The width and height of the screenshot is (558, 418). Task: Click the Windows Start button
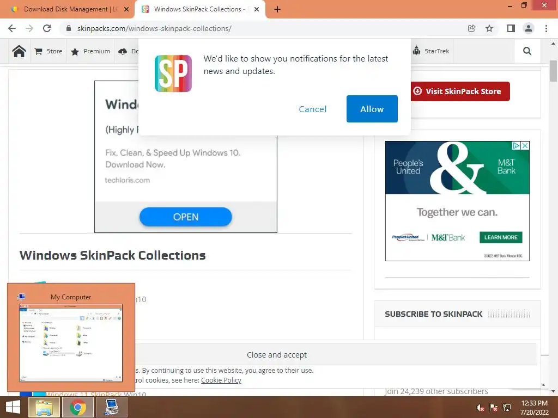tap(13, 407)
